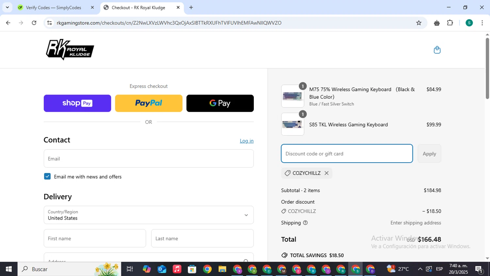Open the Windows notification center
490x276 pixels.
[x=479, y=269]
